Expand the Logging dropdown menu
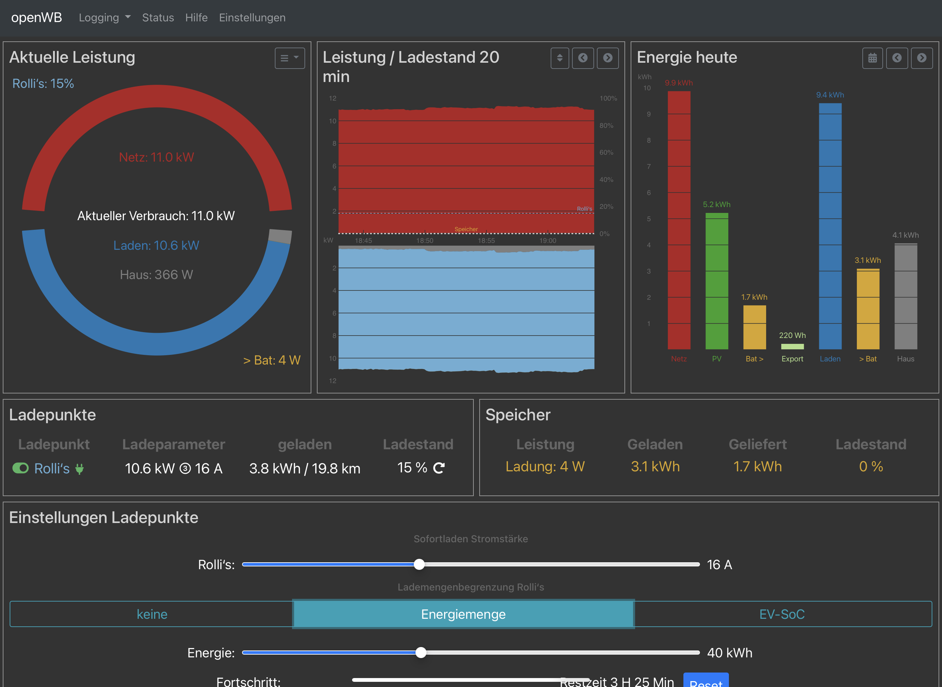 coord(104,18)
